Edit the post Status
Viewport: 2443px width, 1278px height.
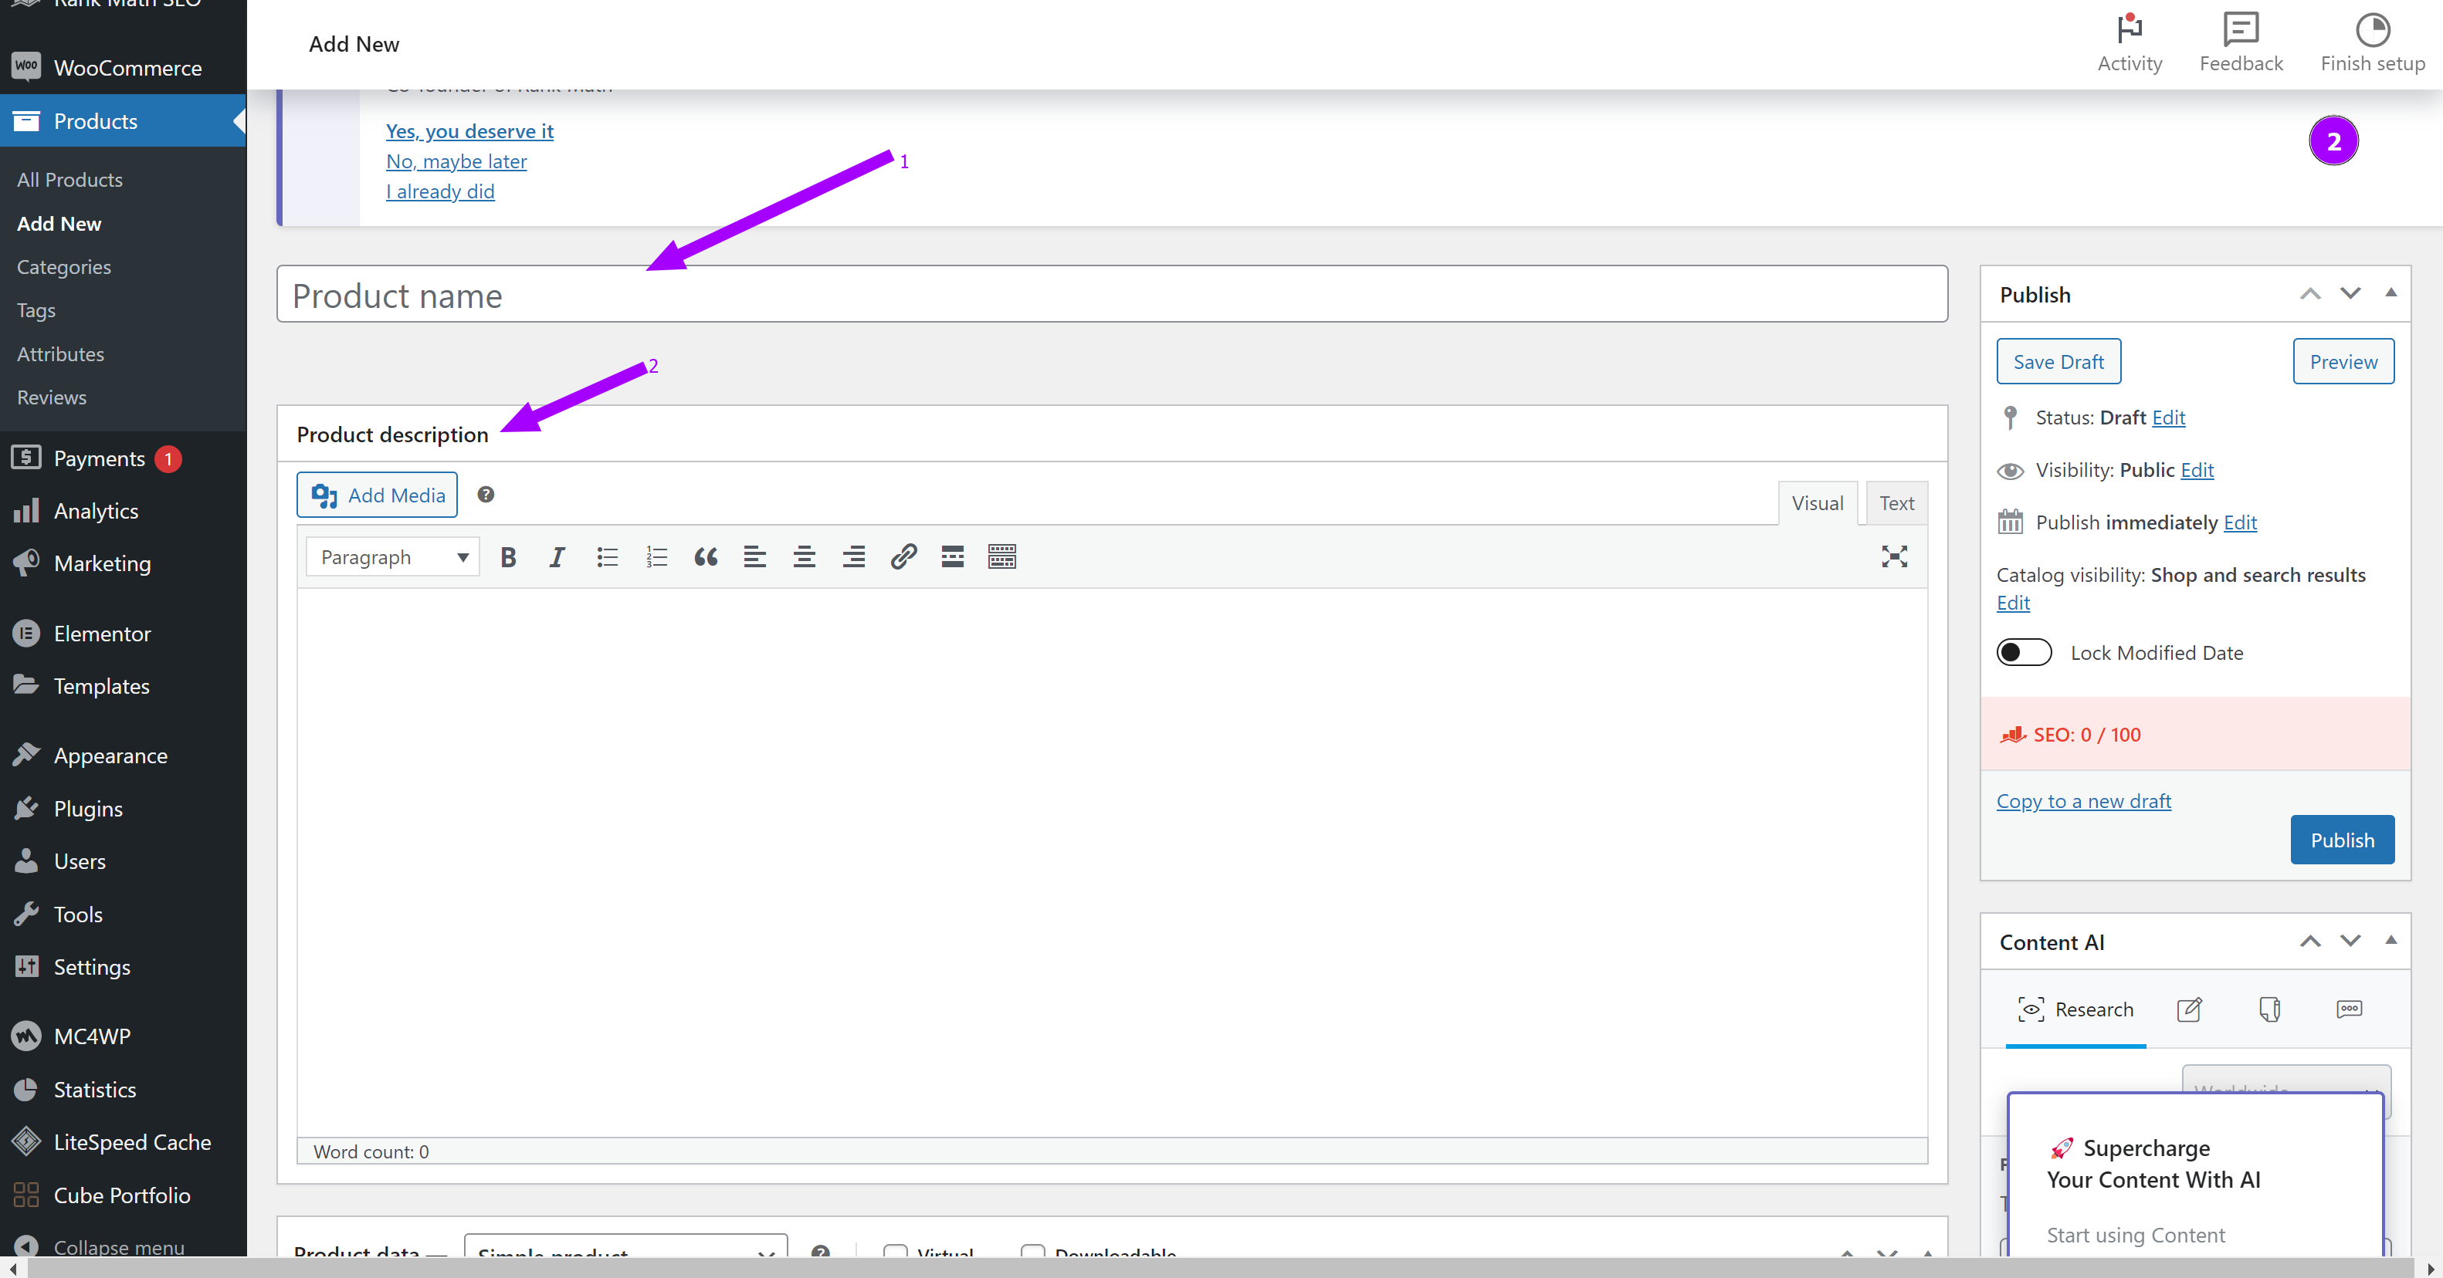tap(2168, 418)
